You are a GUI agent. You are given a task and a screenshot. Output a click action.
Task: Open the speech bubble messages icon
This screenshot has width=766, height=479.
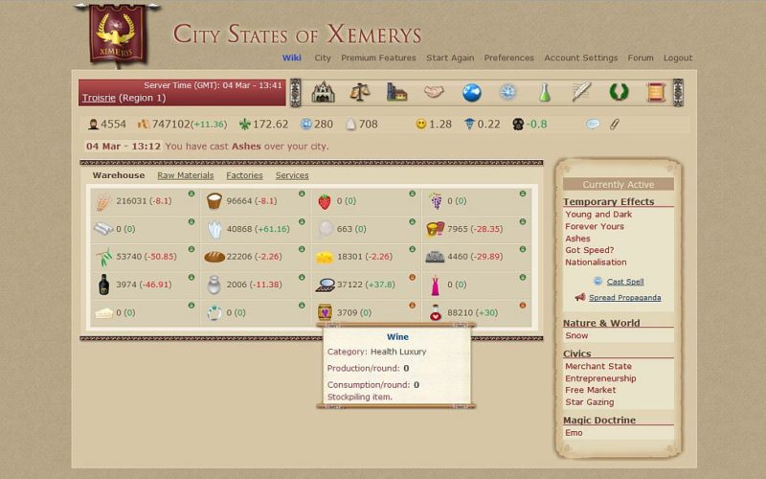[x=593, y=125]
